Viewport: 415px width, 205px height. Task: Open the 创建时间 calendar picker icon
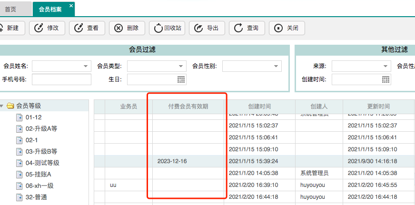pyautogui.click(x=385, y=79)
